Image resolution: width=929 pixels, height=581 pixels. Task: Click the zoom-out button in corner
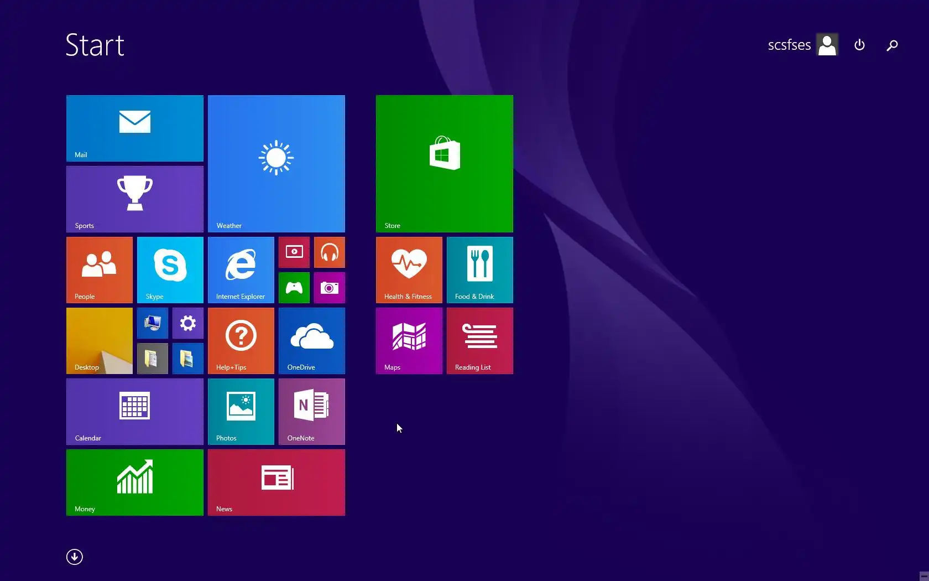[x=923, y=576]
